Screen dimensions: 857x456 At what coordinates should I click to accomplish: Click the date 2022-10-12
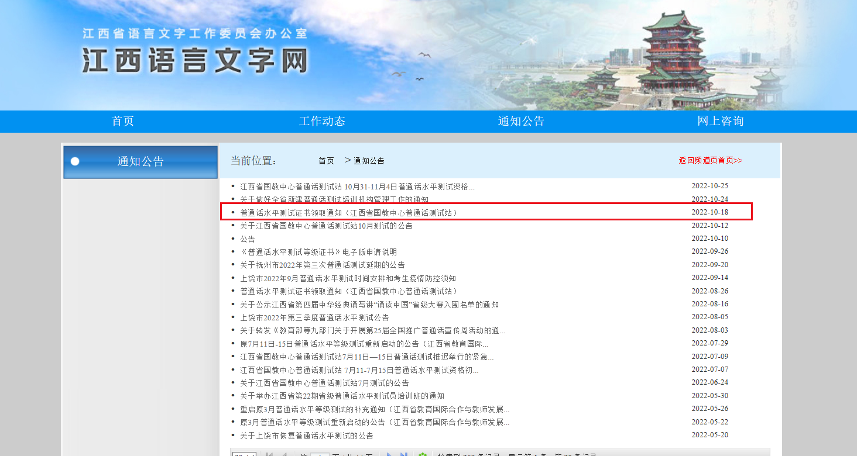tap(709, 226)
